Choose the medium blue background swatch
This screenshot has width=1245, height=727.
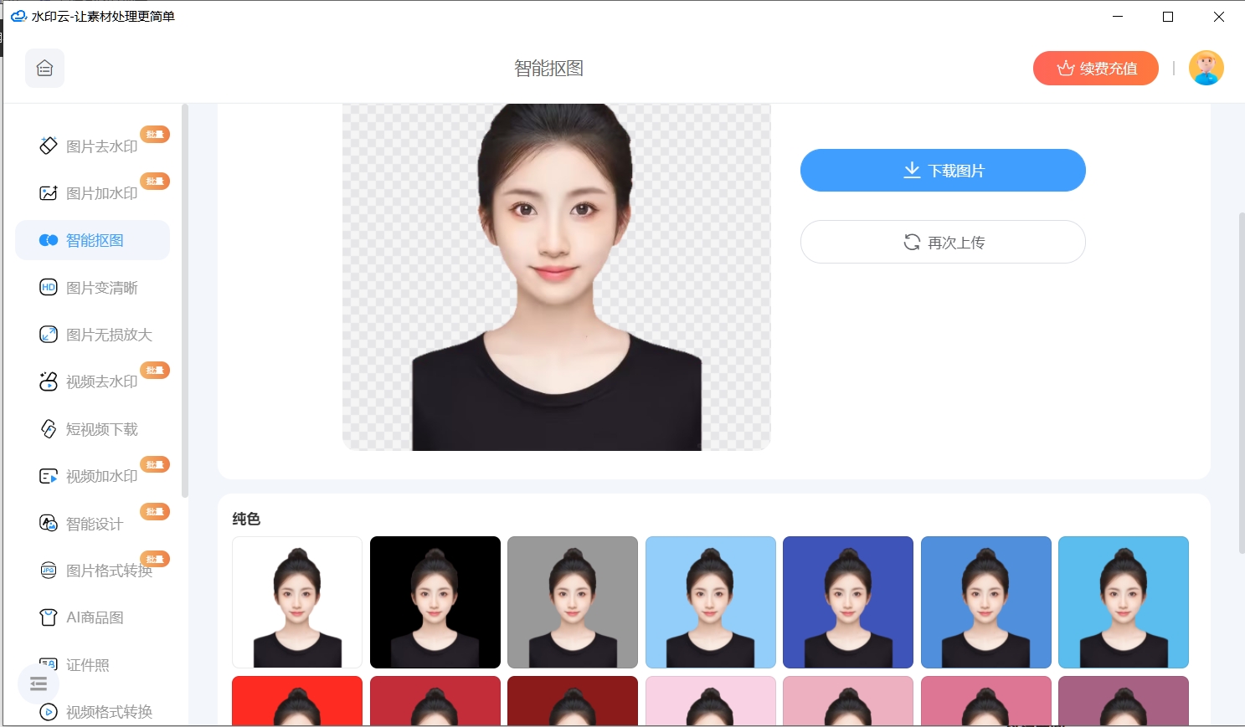pyautogui.click(x=986, y=602)
